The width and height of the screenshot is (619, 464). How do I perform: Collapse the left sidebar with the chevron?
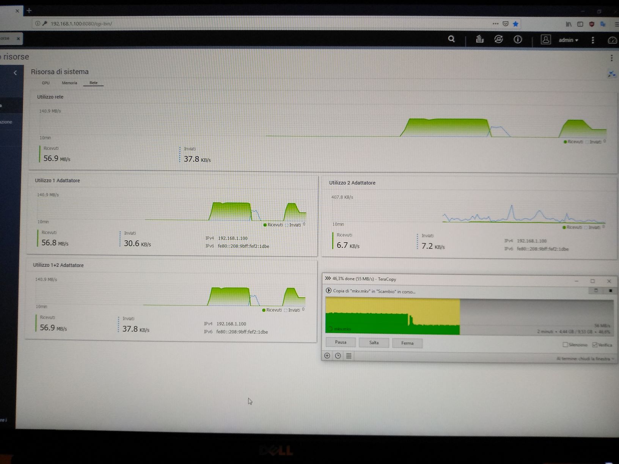pos(15,73)
